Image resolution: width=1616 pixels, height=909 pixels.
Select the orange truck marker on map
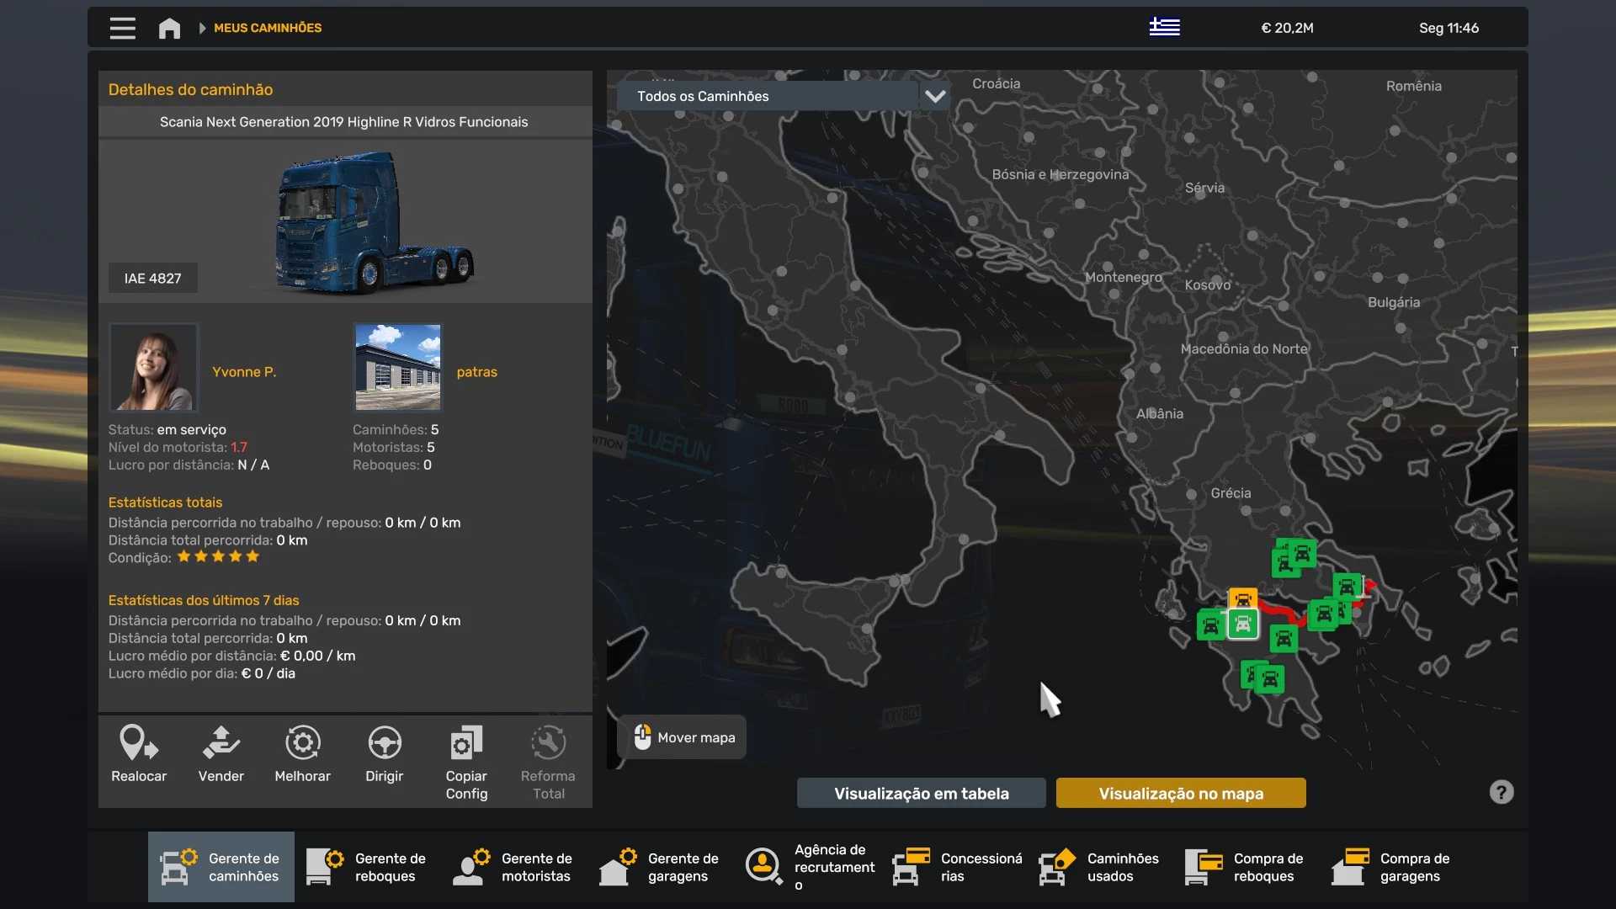[1242, 598]
